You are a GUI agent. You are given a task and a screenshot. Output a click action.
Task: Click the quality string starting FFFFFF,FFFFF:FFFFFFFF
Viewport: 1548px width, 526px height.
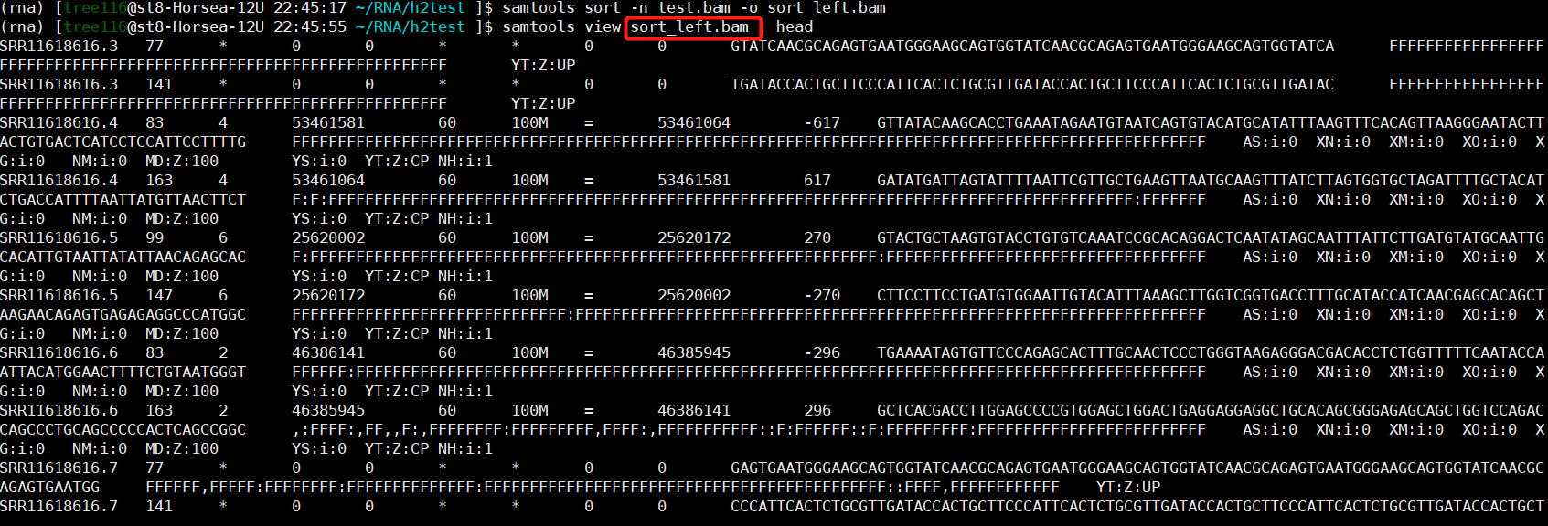point(603,487)
